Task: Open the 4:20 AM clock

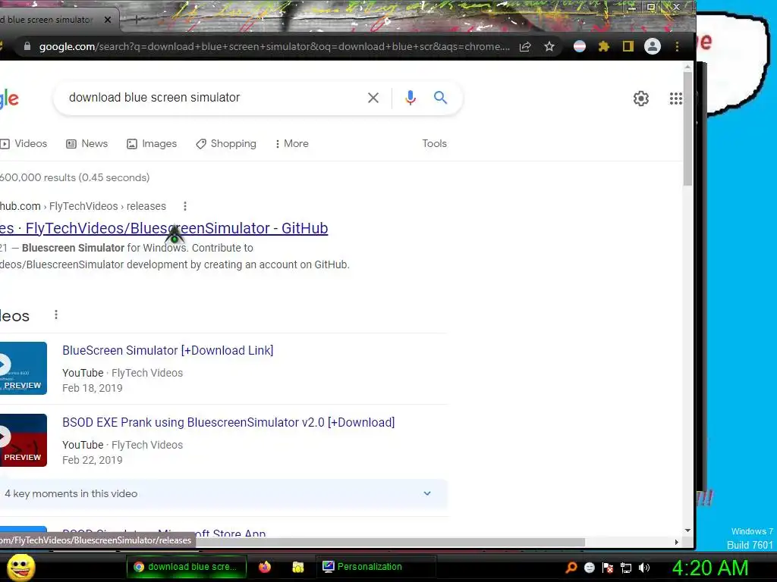Action: 709,568
